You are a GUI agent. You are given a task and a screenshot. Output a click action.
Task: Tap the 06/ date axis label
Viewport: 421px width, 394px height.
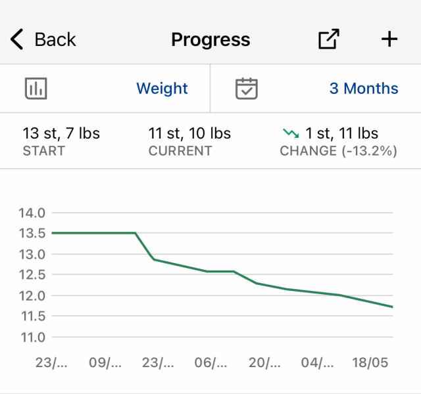click(x=212, y=362)
